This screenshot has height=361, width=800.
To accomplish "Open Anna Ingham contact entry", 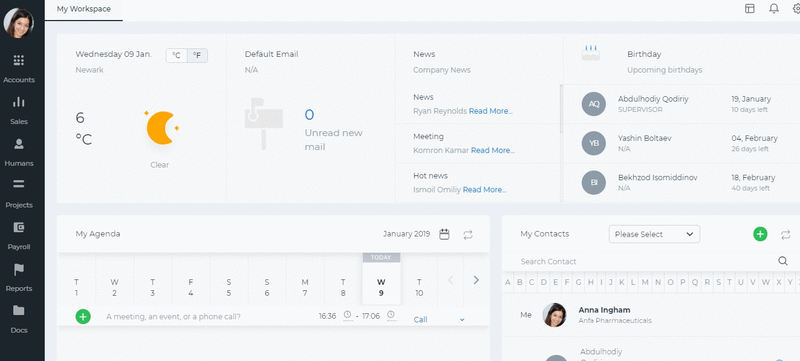I will 651,315.
